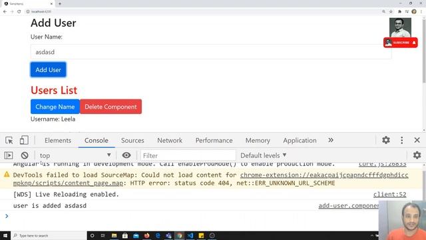Open Sticky Notes from the taskbar
The height and width of the screenshot is (240, 426).
tap(201, 235)
